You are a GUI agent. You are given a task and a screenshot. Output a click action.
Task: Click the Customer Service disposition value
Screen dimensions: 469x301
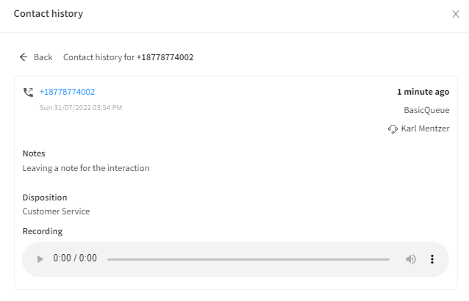(56, 211)
